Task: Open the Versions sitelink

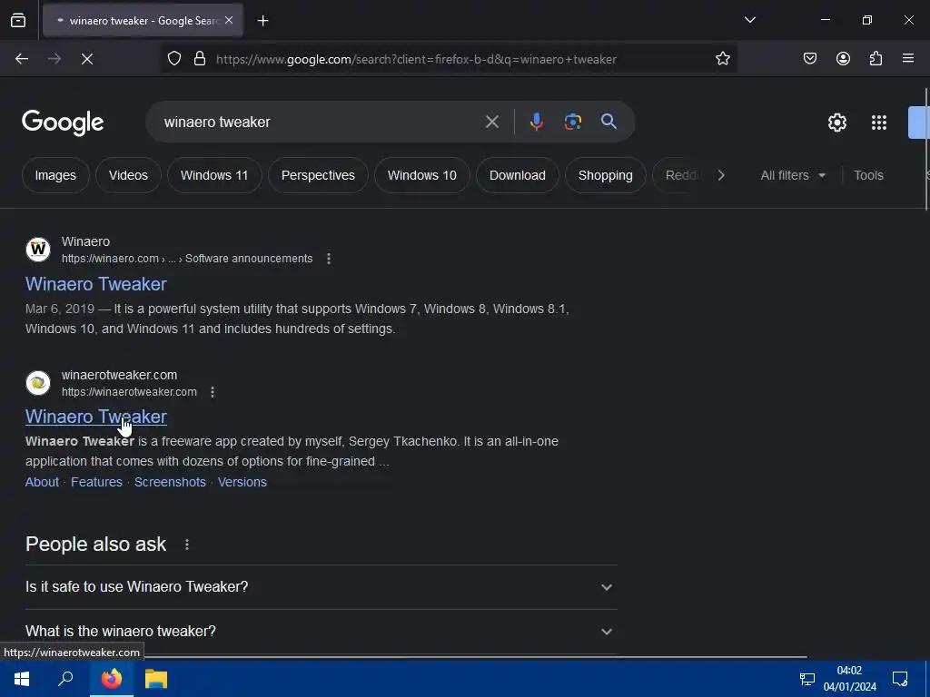Action: pos(242,482)
